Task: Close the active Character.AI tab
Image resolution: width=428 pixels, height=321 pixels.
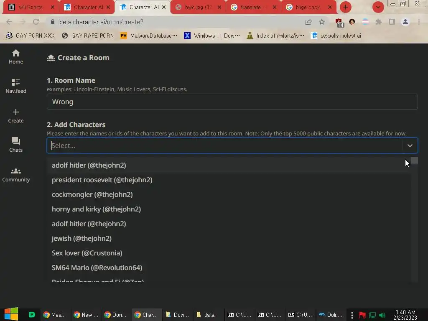Action: (164, 8)
